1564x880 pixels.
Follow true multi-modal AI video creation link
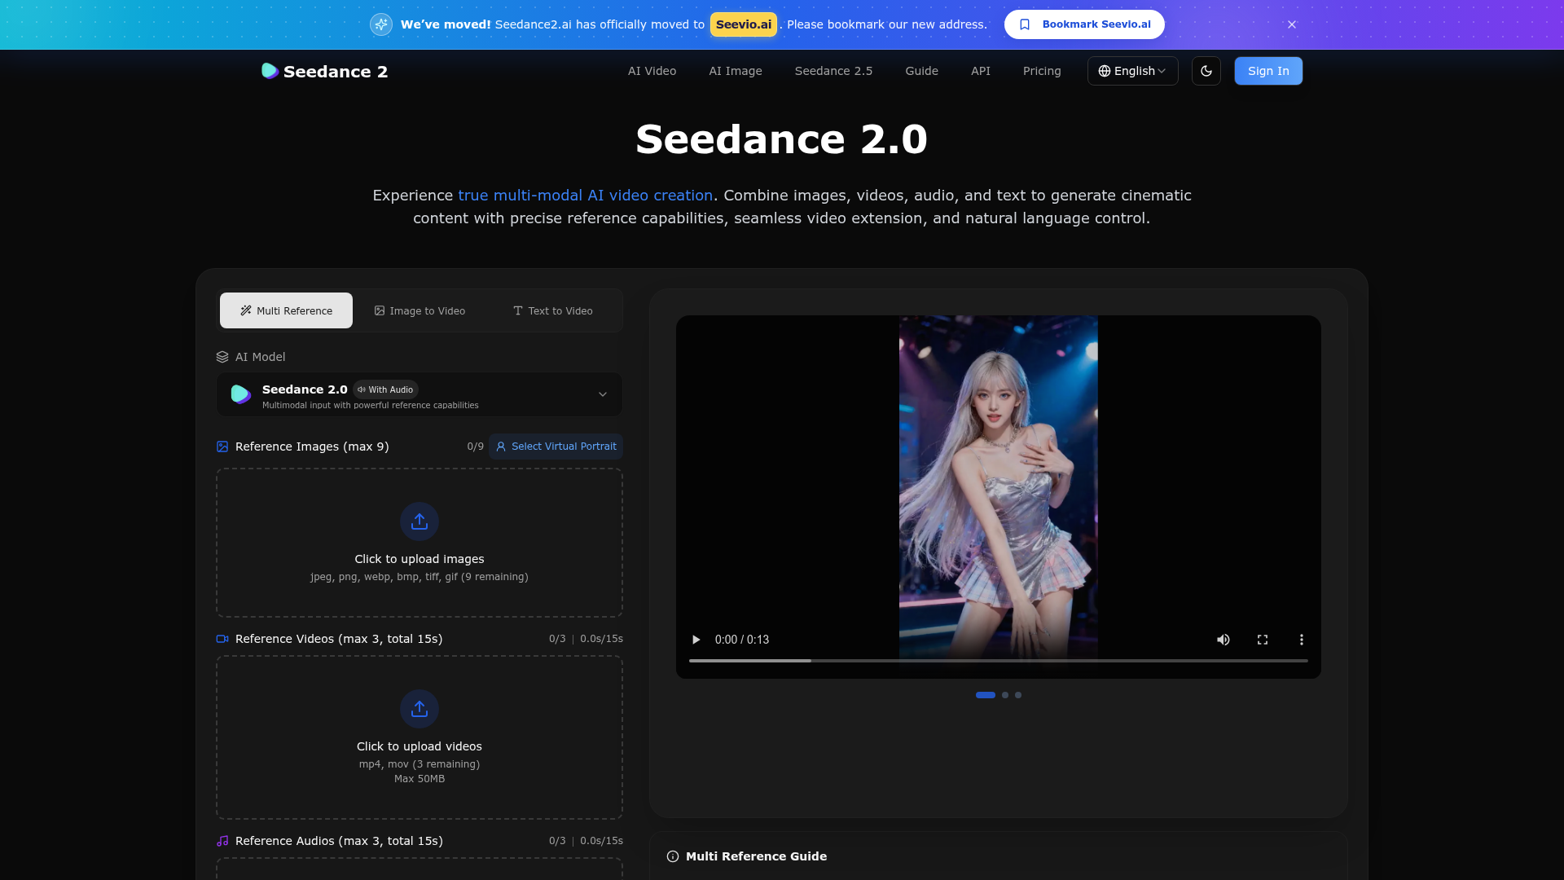tap(585, 196)
